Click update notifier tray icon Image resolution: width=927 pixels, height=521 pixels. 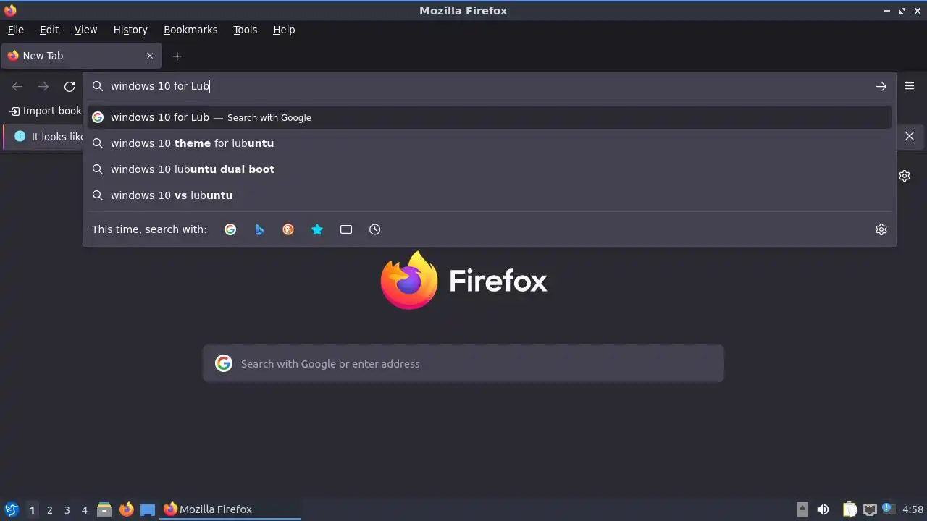(x=887, y=509)
